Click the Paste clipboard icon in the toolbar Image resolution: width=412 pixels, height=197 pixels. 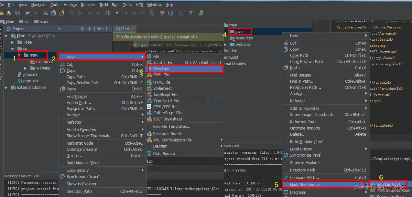pyautogui.click(x=61, y=13)
